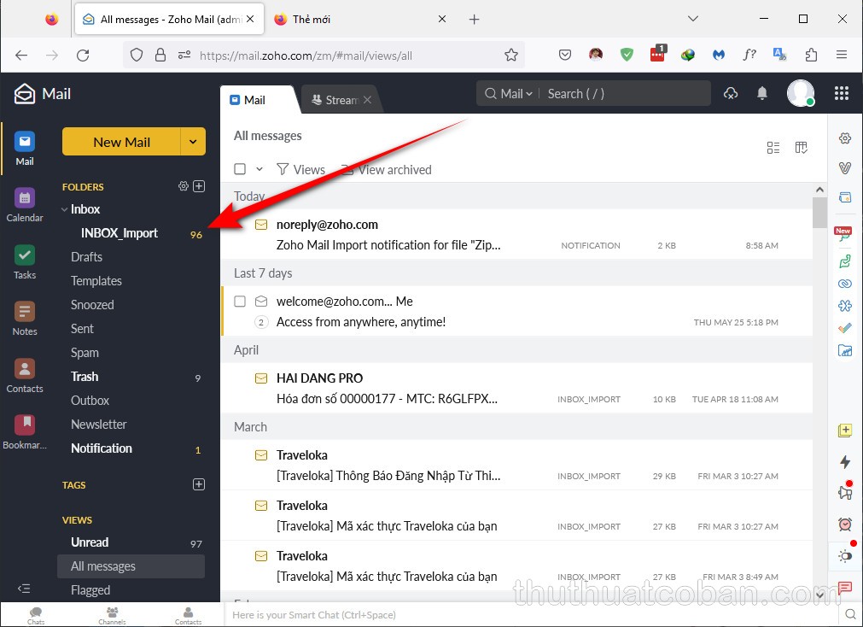Click the add new folder plus icon
The image size is (863, 627).
click(199, 186)
